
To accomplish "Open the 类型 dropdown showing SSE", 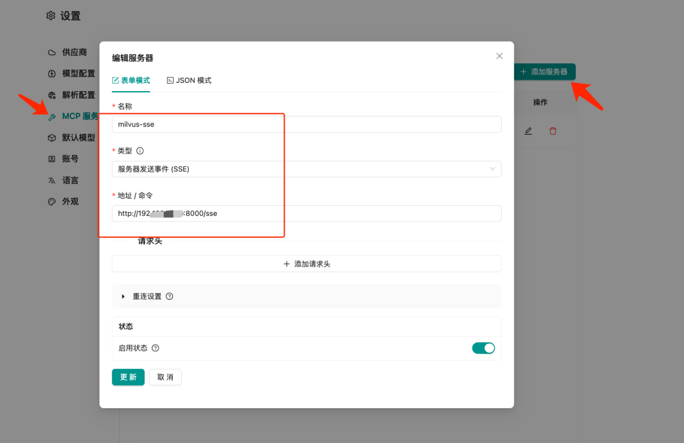I will coord(307,169).
